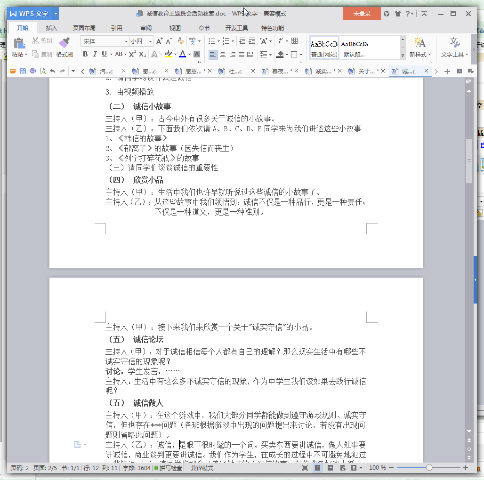Image resolution: width=484 pixels, height=480 pixels.
Task: Decrease font size with the A- icon
Action: (x=169, y=41)
